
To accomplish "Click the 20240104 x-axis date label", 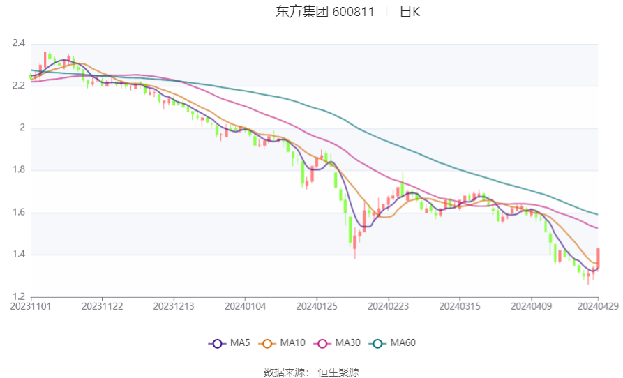I will point(245,307).
